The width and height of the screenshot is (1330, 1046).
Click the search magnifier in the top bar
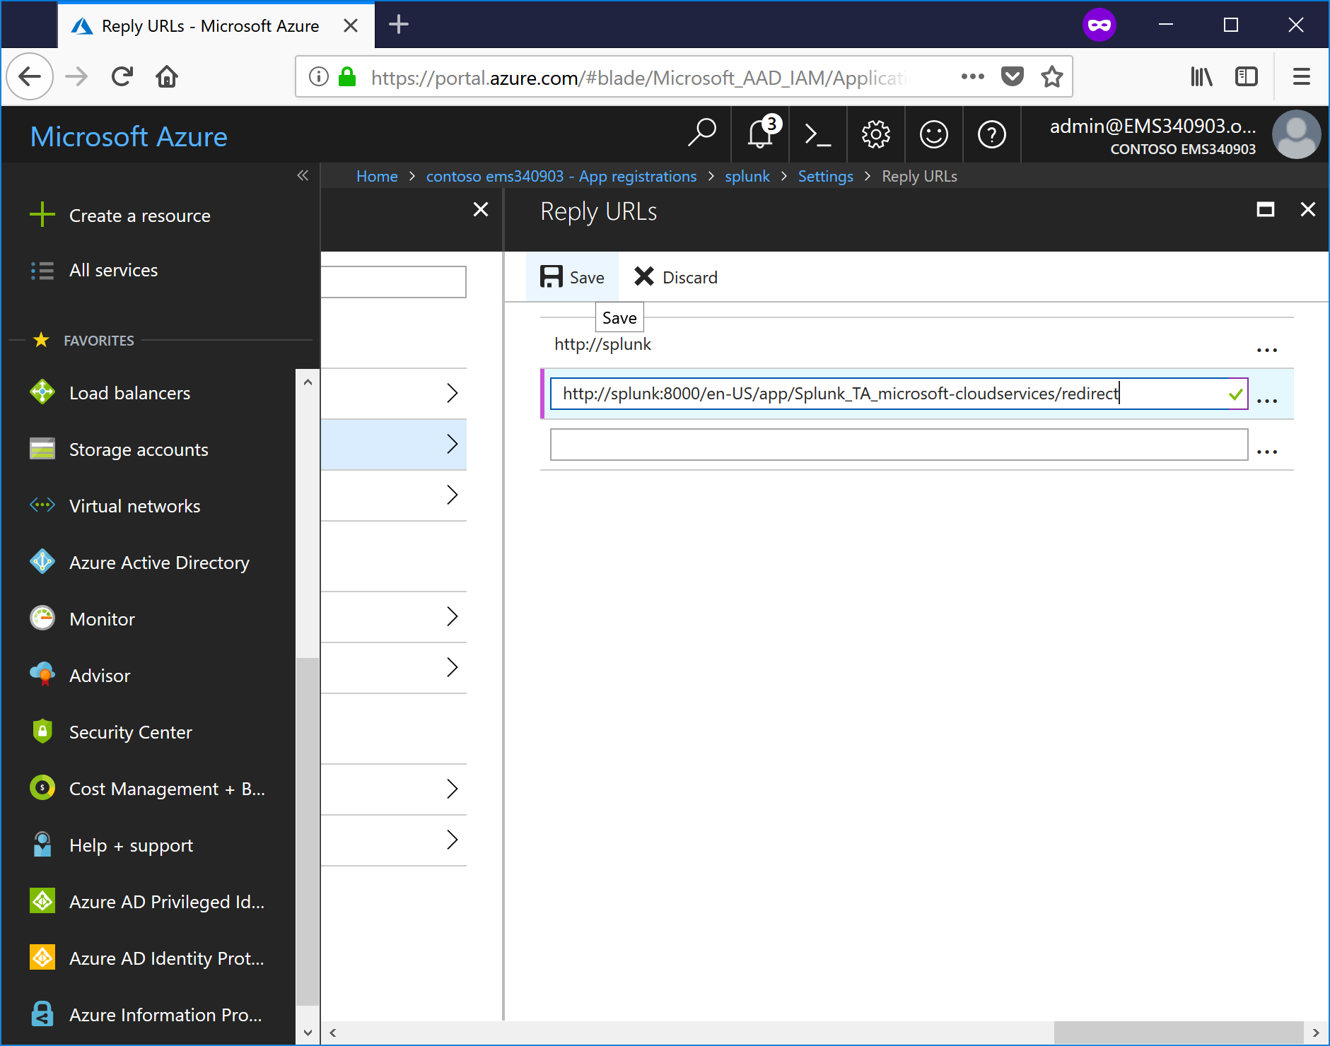701,134
